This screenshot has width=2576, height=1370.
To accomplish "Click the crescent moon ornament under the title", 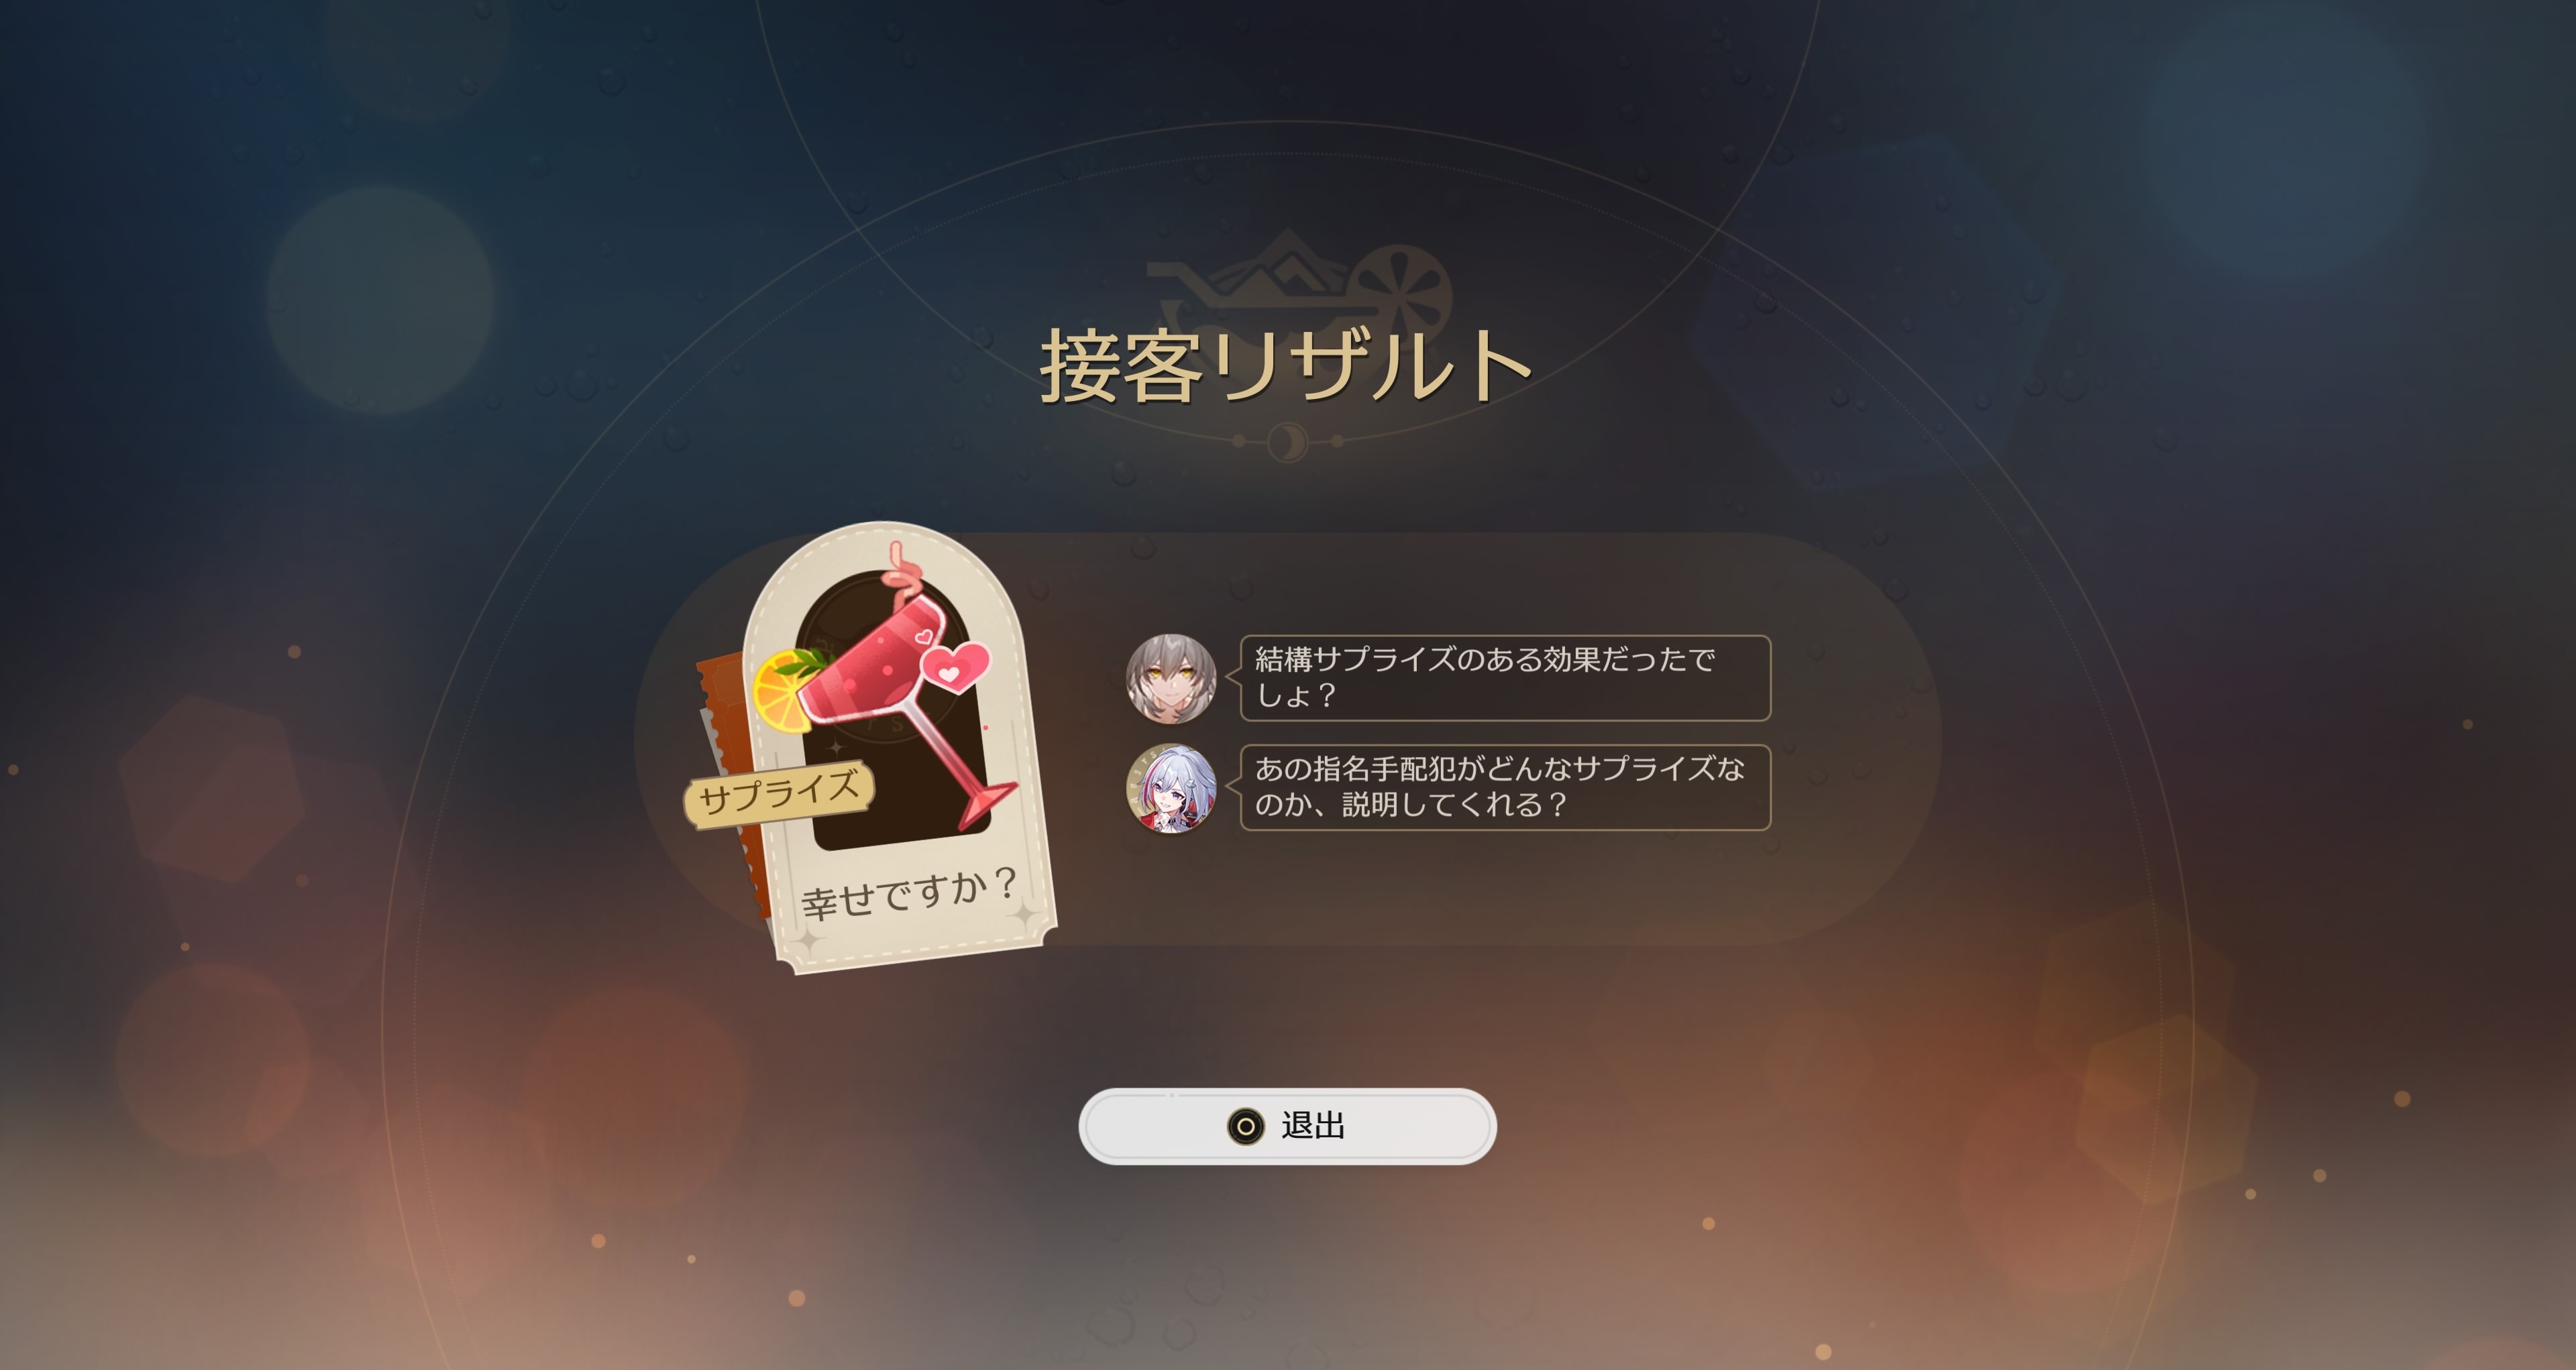I will [1288, 441].
